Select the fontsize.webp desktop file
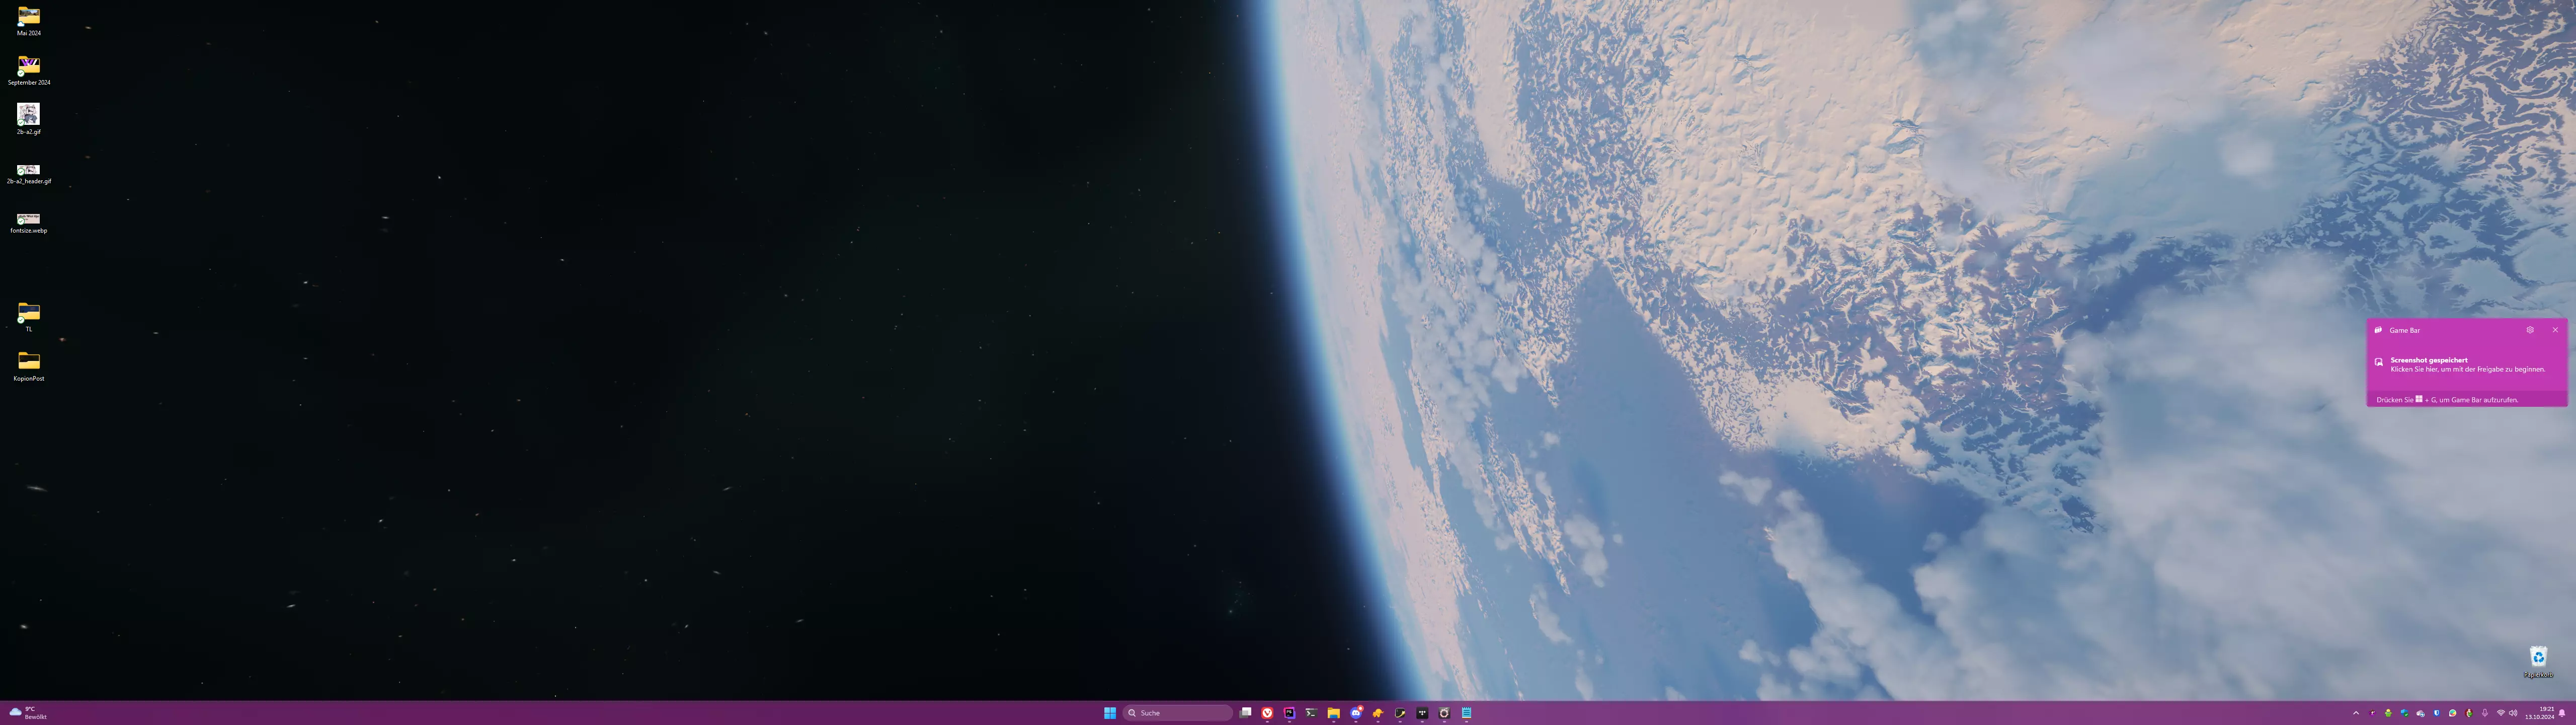Viewport: 2576px width, 725px height. (x=29, y=223)
